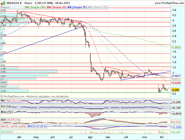Click the Históricos ajustados con dividendos note
This screenshot has height=140, width=185.
tap(48, 97)
